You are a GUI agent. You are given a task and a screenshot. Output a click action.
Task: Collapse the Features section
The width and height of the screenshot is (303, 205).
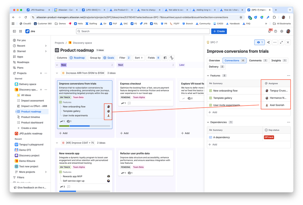pyautogui.click(x=208, y=76)
